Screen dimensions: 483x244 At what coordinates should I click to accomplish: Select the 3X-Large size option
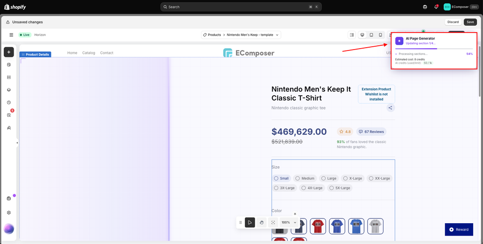284,188
